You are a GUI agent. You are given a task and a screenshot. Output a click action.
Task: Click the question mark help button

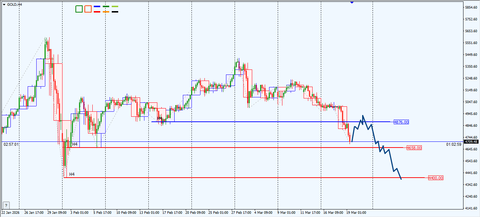tap(6, 206)
